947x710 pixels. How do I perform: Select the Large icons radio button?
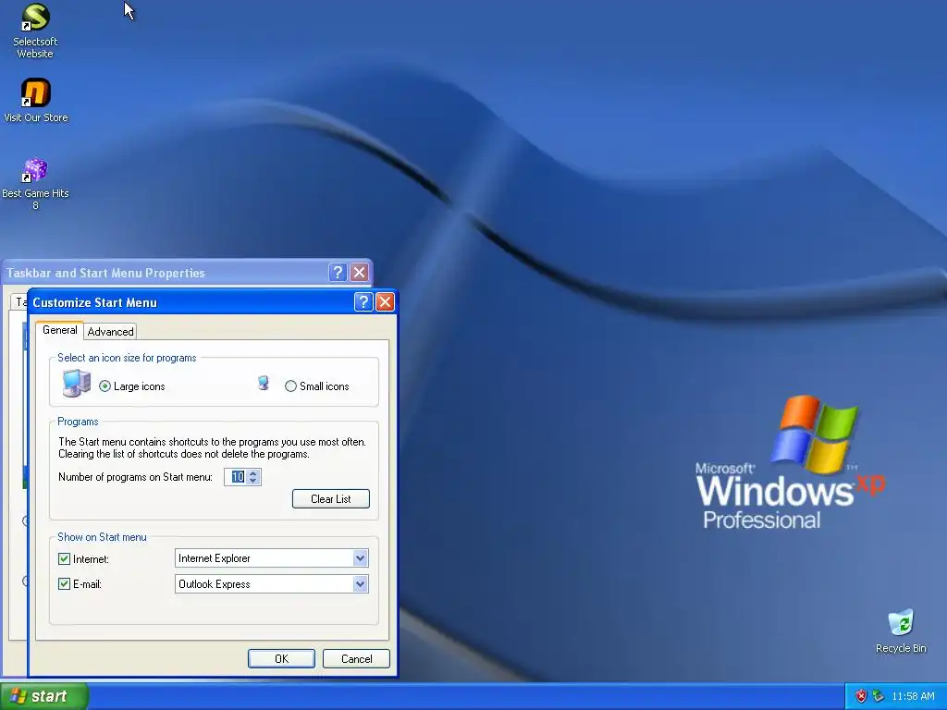click(105, 386)
